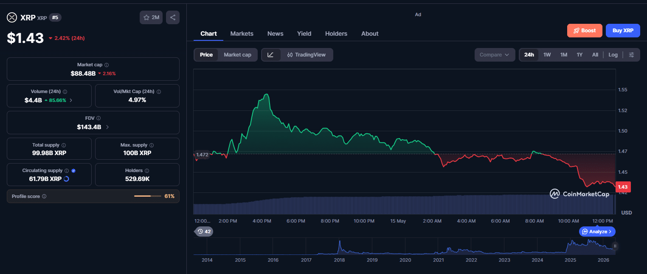Viewport: 647px width, 274px height.
Task: Open chart settings sliders icon
Action: click(632, 55)
